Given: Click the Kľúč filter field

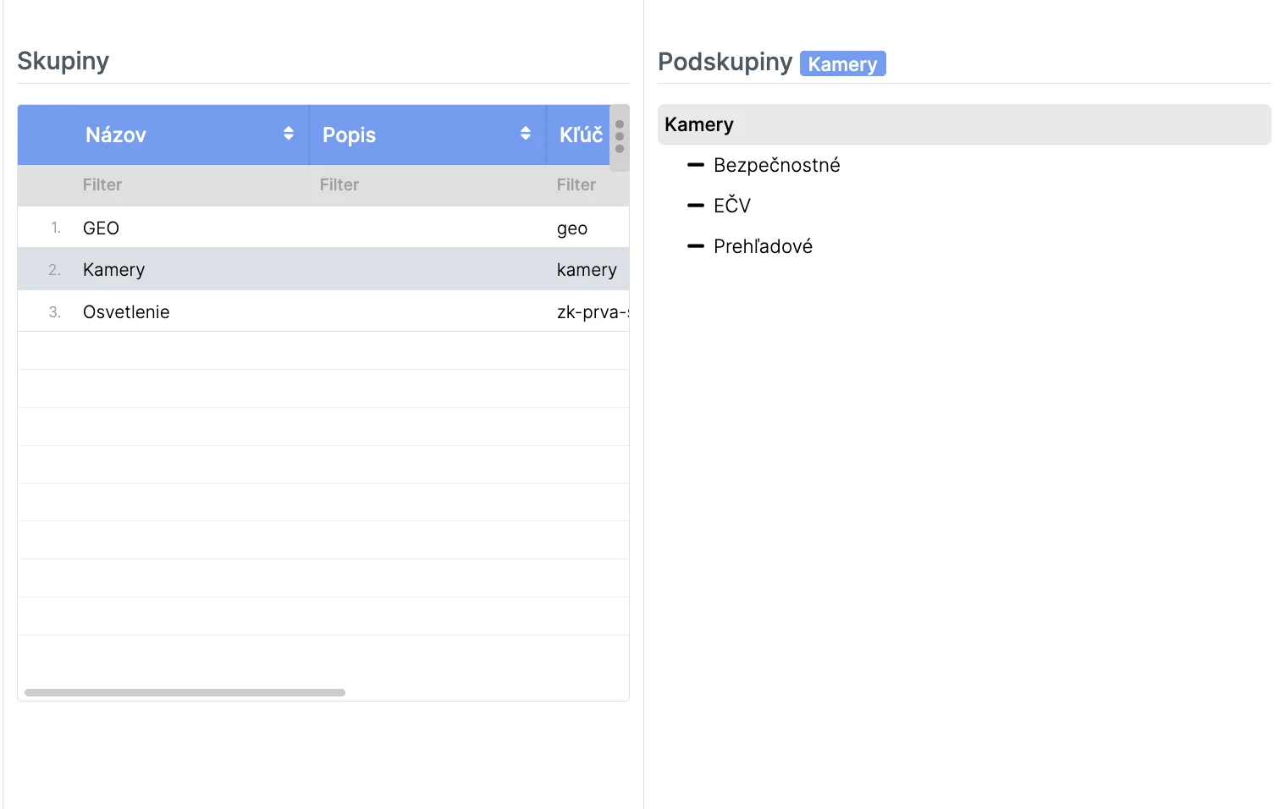Looking at the screenshot, I should tap(590, 185).
